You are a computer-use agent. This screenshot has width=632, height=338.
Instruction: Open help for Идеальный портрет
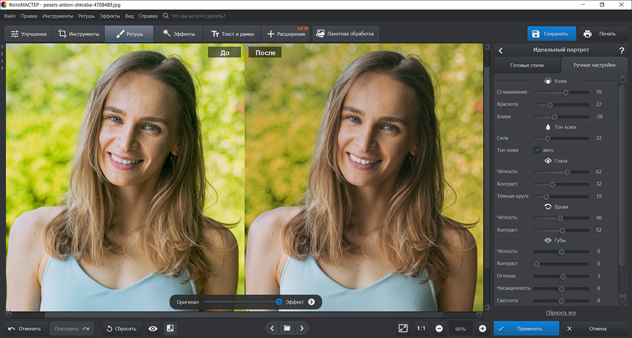coord(621,50)
